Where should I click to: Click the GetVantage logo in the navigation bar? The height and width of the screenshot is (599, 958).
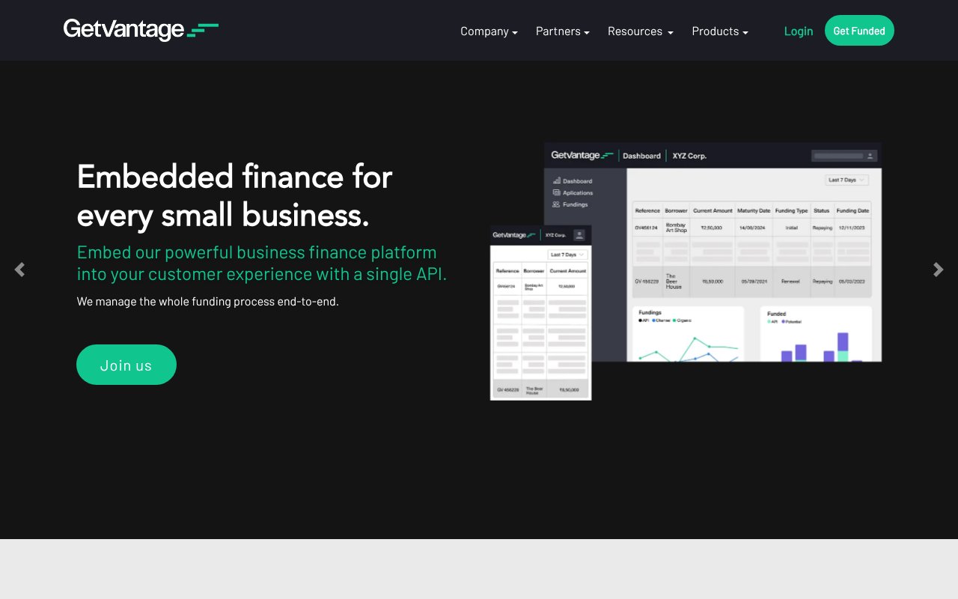(141, 30)
